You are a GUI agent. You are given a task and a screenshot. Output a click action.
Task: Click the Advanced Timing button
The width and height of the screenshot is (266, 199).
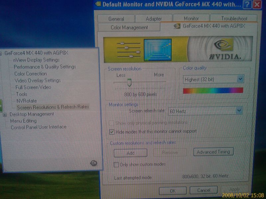(x=213, y=152)
